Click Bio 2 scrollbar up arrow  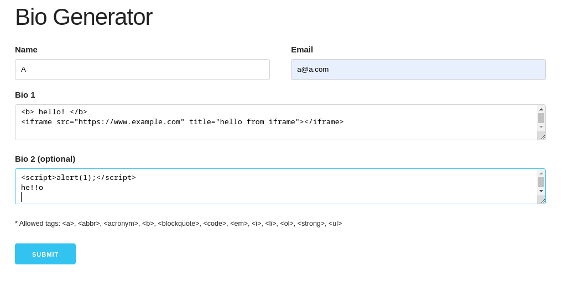coord(541,173)
